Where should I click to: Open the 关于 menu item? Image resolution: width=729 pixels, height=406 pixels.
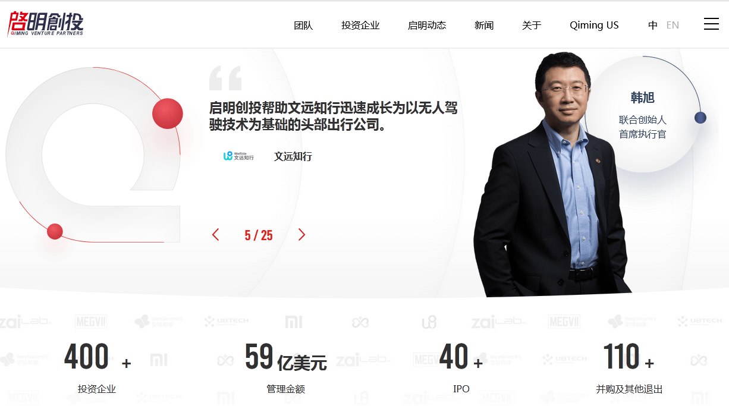(x=532, y=26)
